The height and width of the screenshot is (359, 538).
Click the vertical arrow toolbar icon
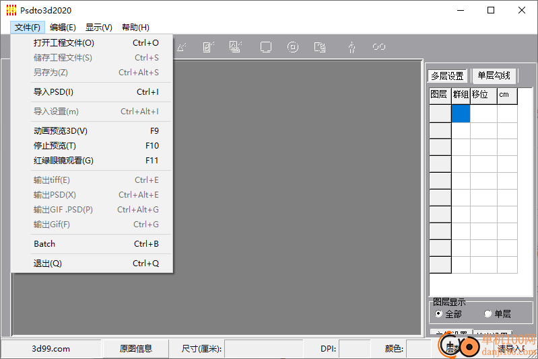[x=351, y=47]
